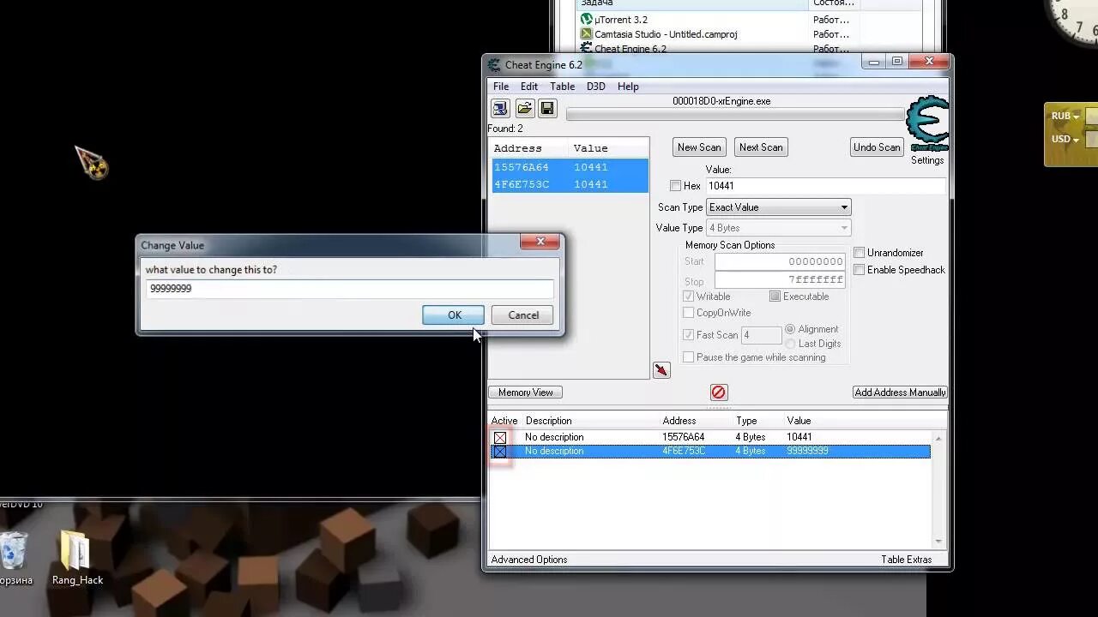Click the Start address field
Image resolution: width=1098 pixels, height=617 pixels.
[781, 261]
